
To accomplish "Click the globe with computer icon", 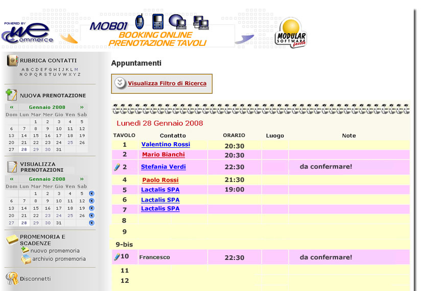I will (x=178, y=21).
